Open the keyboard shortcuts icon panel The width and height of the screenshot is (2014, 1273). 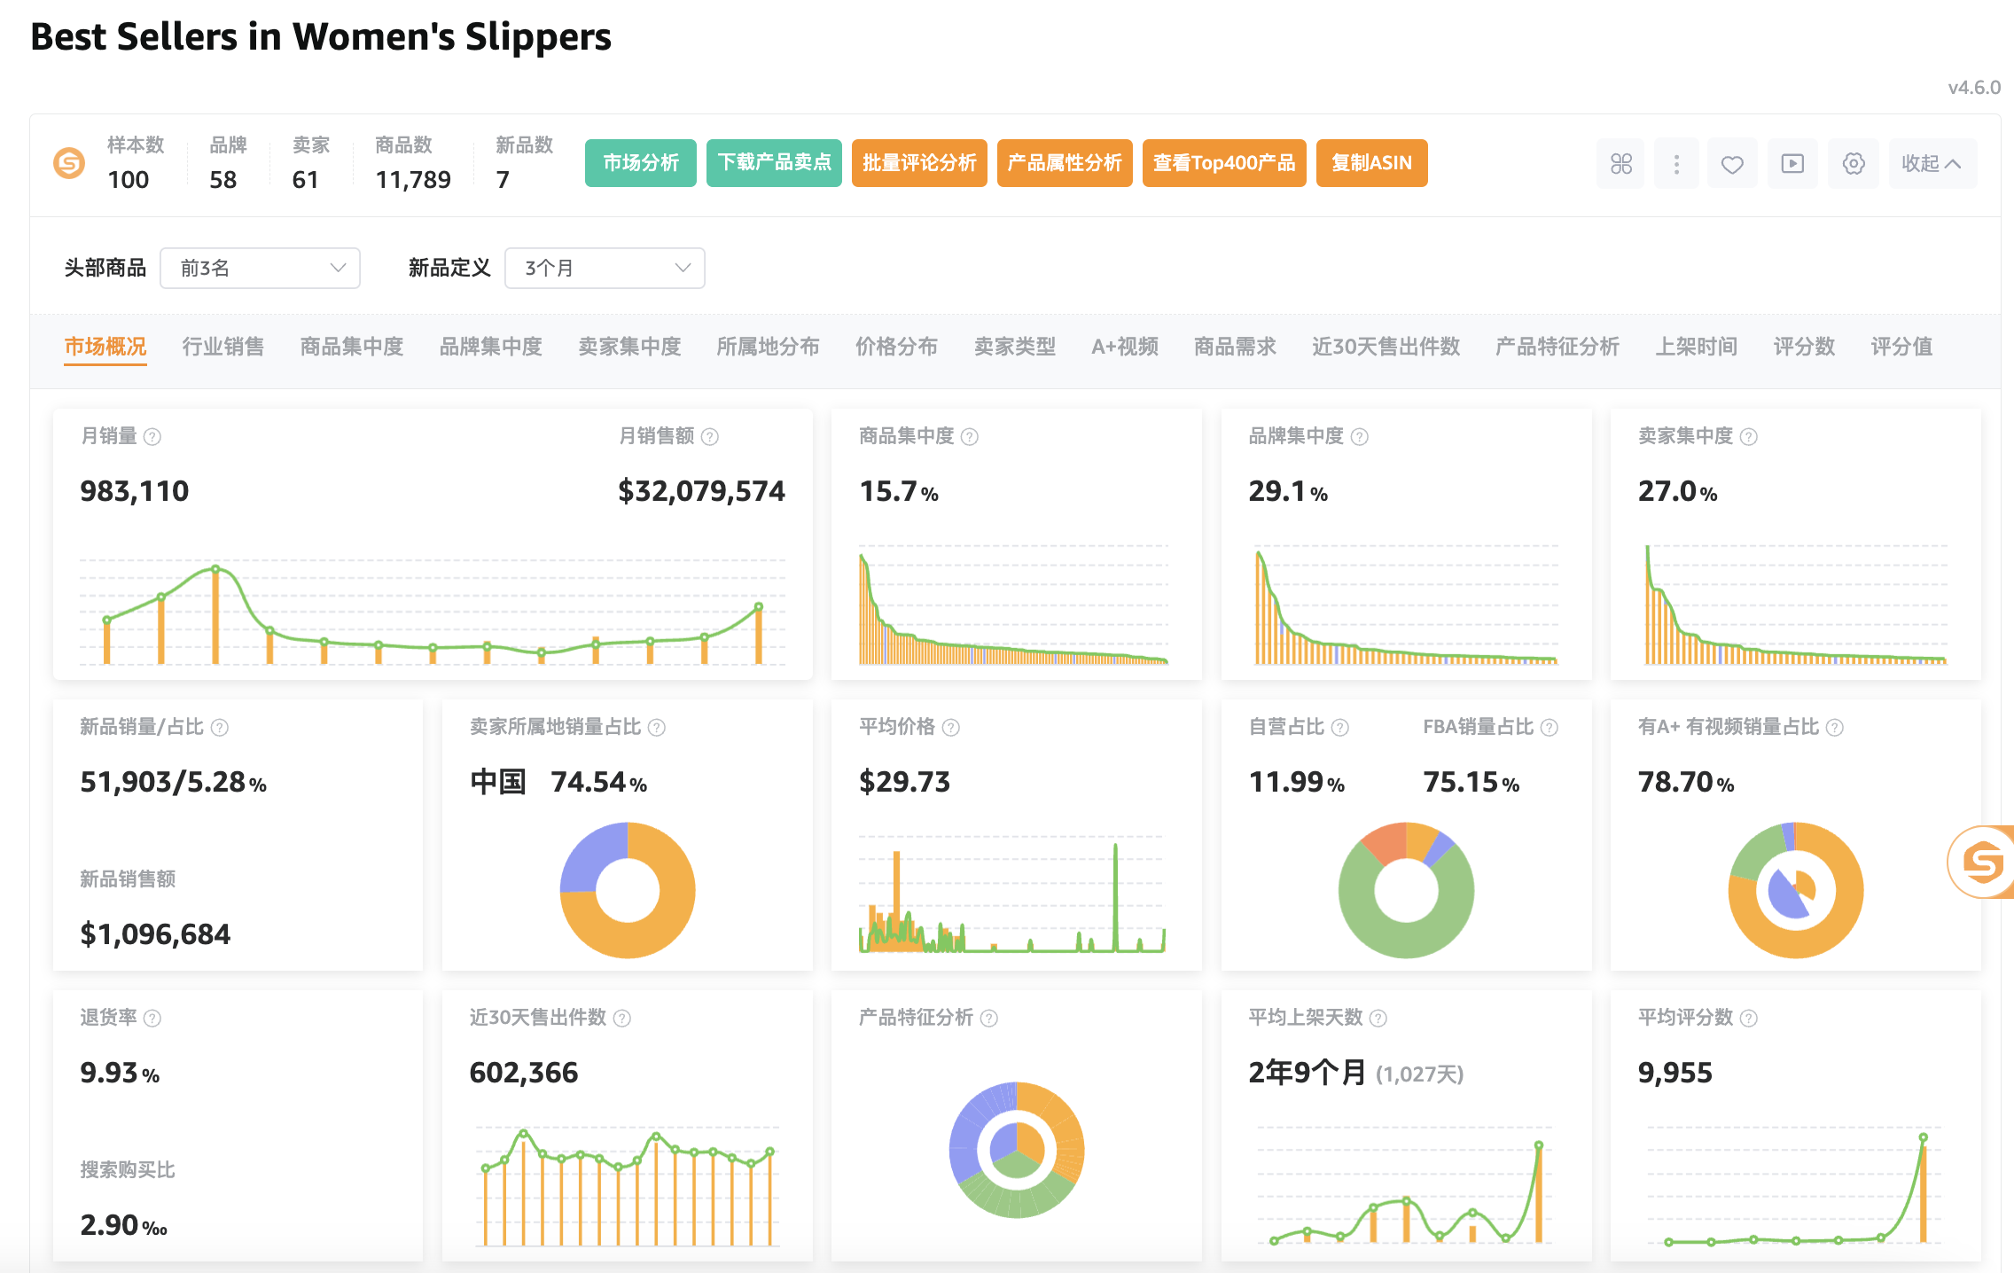click(1620, 163)
